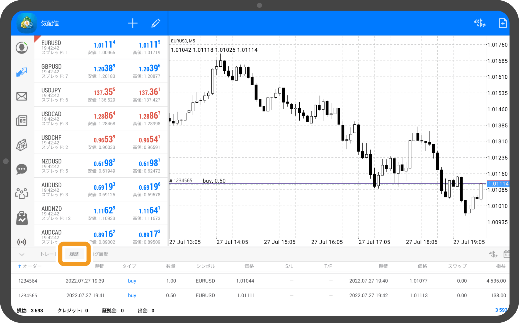This screenshot has height=323, width=519.
Task: Open the signals broadcast icon
Action: point(22,242)
